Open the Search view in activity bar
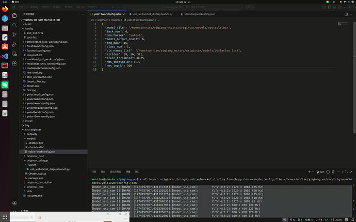 [x=14, y=25]
